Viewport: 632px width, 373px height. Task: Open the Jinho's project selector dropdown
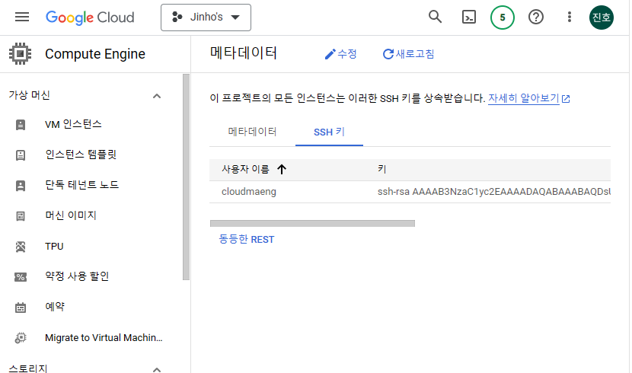click(206, 18)
